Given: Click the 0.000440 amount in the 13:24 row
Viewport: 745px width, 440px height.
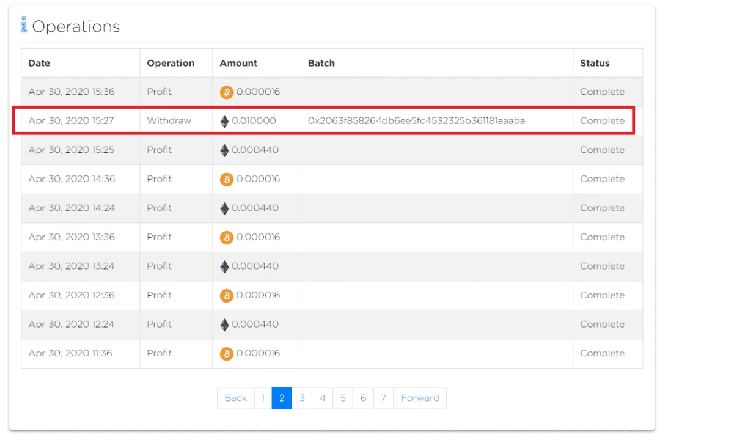Looking at the screenshot, I should 255,266.
